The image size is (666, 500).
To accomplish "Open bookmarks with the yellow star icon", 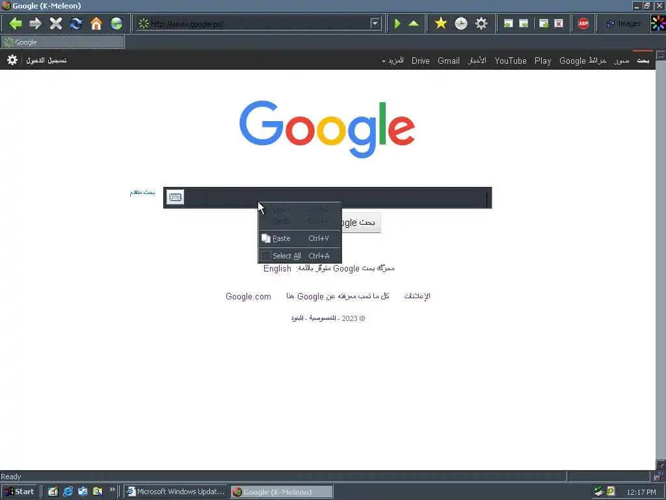I will tap(441, 23).
